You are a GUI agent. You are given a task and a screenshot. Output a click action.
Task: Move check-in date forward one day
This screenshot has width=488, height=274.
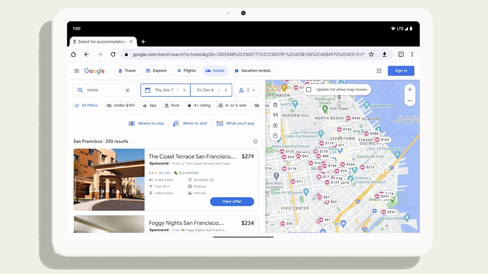184,90
